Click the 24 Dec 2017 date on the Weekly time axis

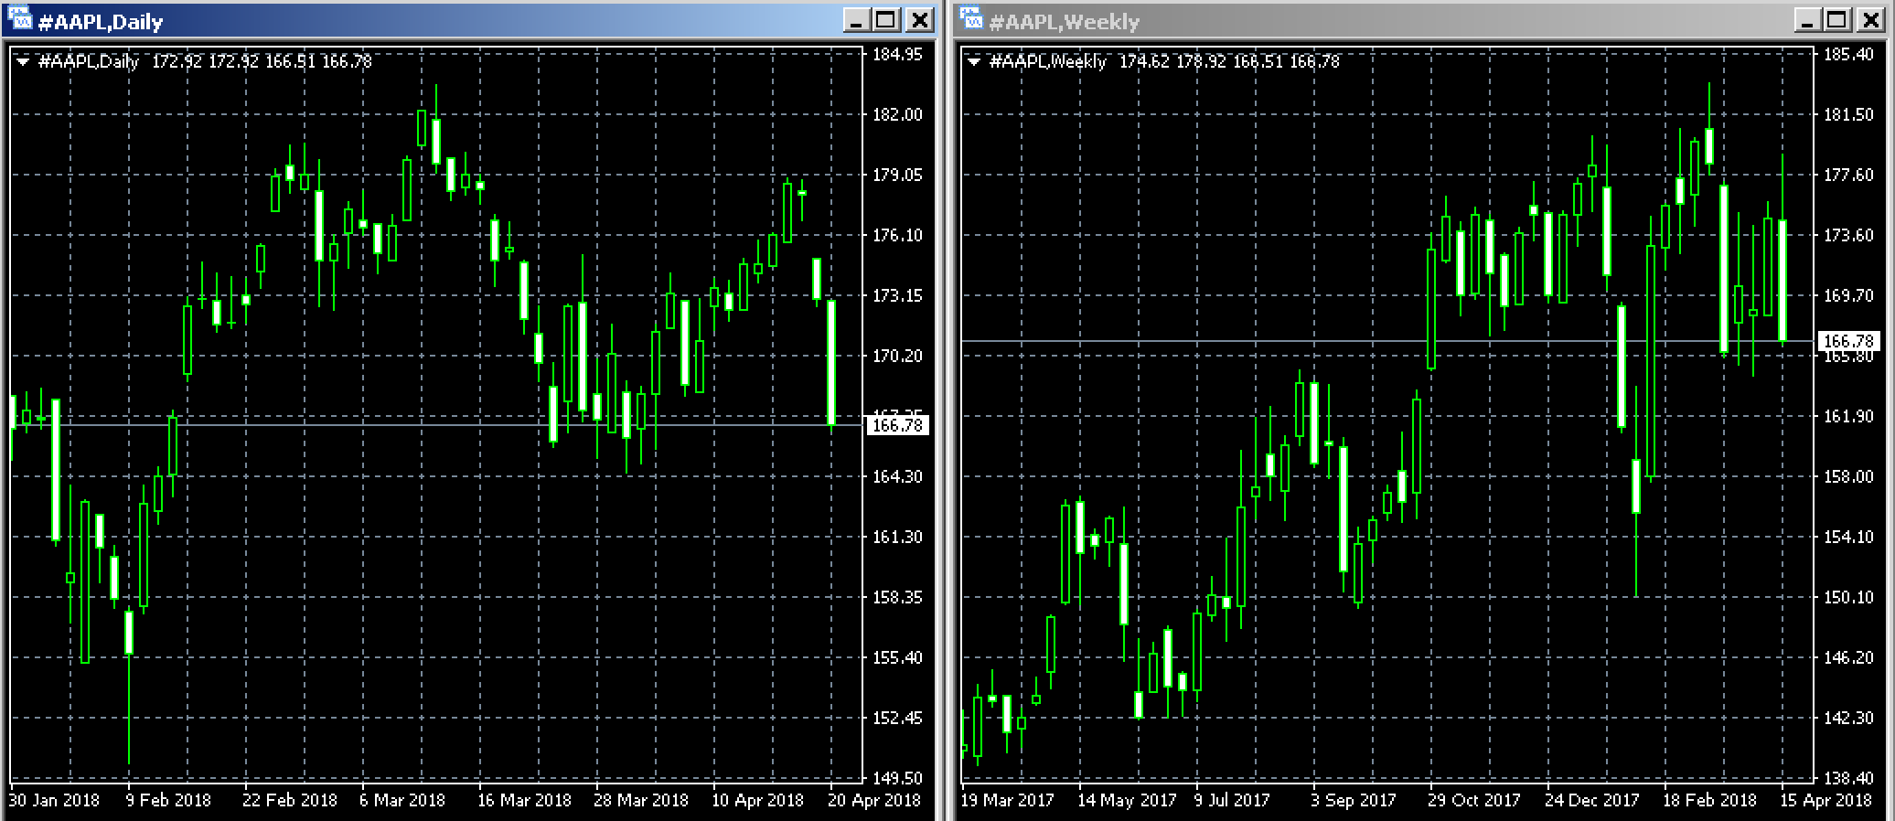(x=1591, y=800)
